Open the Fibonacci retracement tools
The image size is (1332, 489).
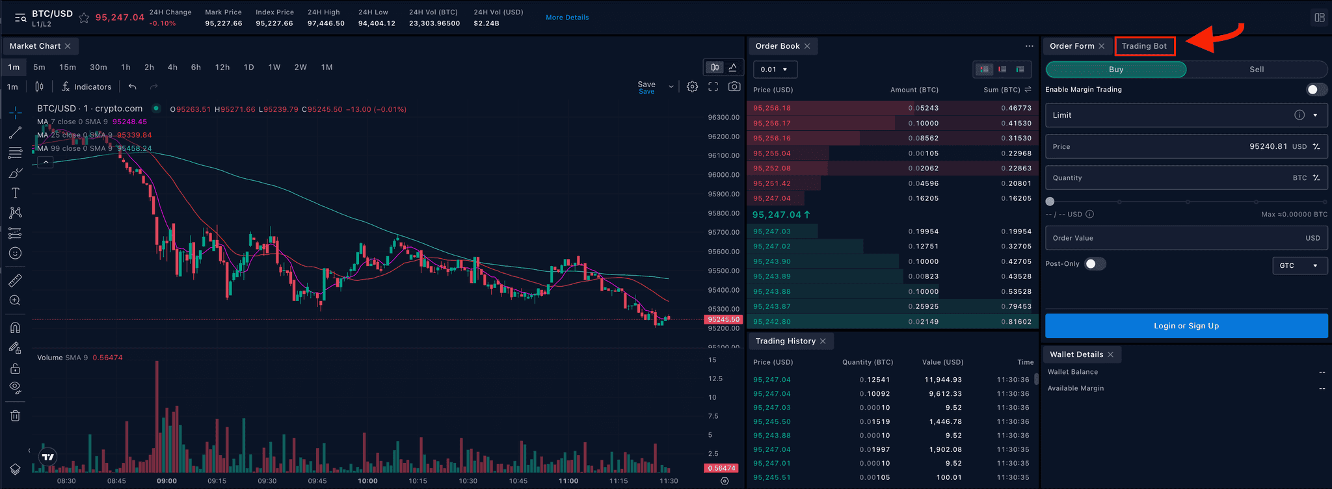pos(16,153)
